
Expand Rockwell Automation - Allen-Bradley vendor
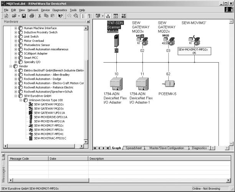(16, 74)
